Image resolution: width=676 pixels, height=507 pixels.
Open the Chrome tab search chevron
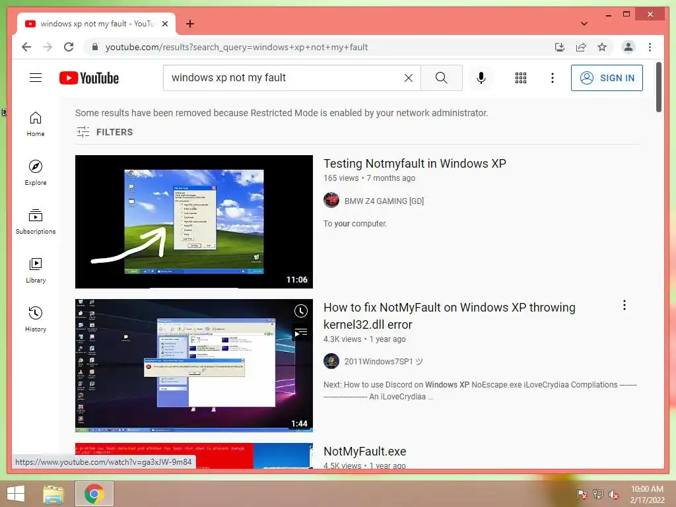tap(584, 24)
